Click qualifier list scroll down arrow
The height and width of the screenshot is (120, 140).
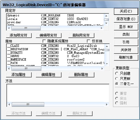click(106, 23)
